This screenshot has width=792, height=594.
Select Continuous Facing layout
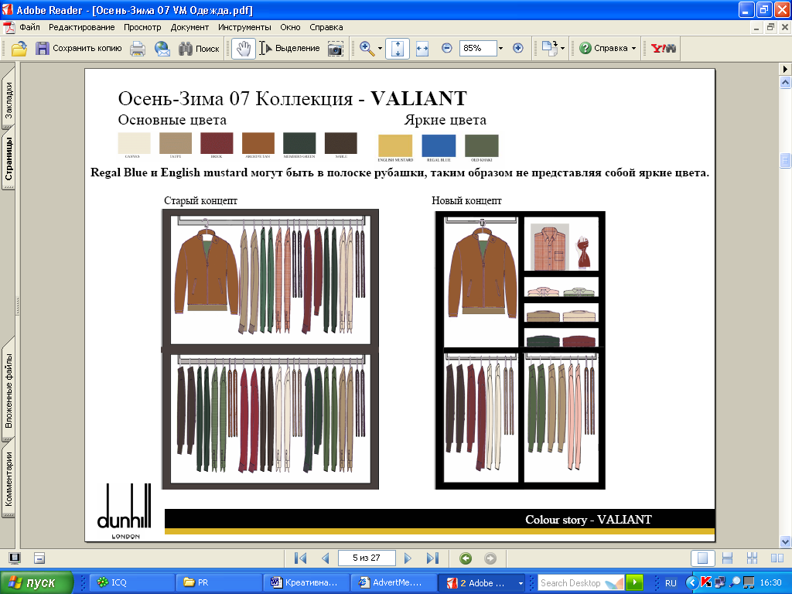[x=752, y=558]
